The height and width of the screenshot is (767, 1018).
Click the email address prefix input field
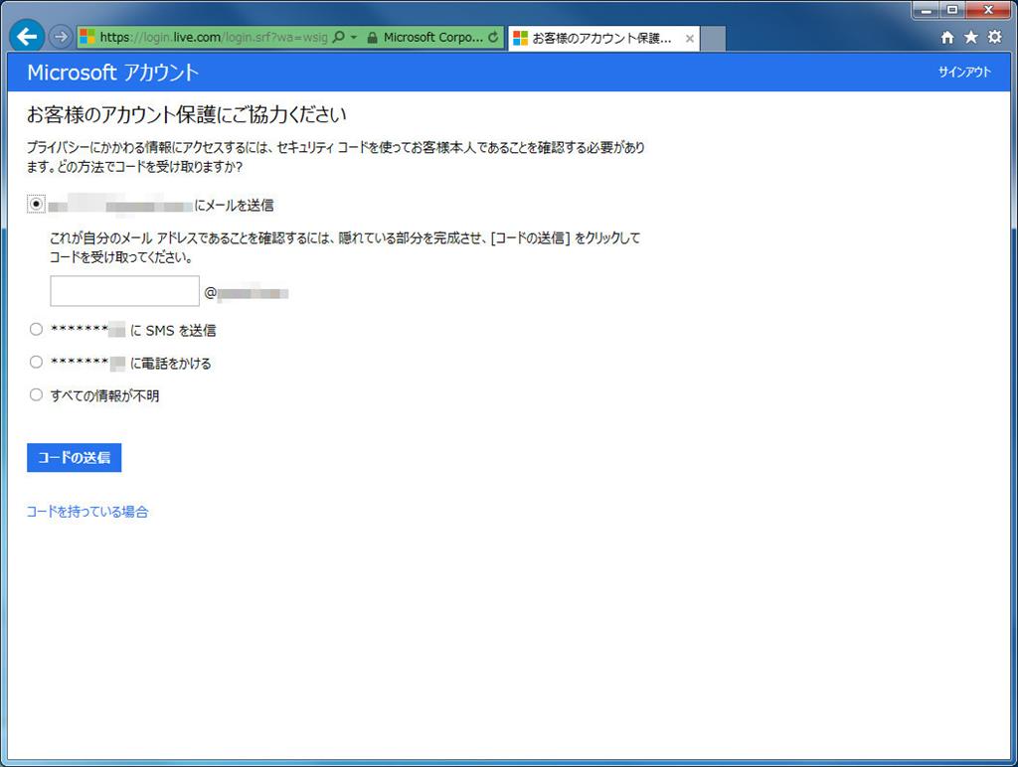124,291
